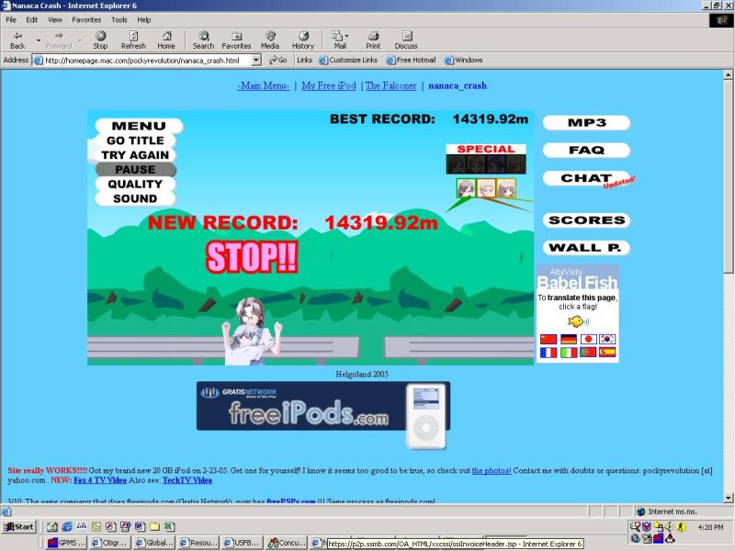The image size is (735, 551).
Task: Click the Spanish flag in Babel Fish
Action: coord(607,353)
